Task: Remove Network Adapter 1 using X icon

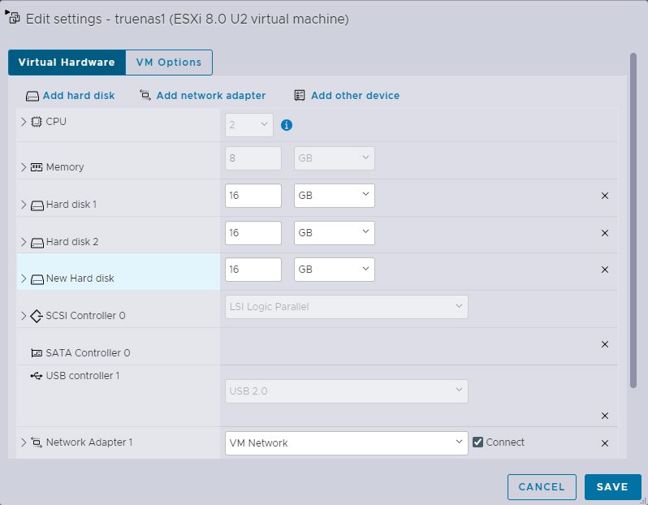Action: (x=604, y=443)
